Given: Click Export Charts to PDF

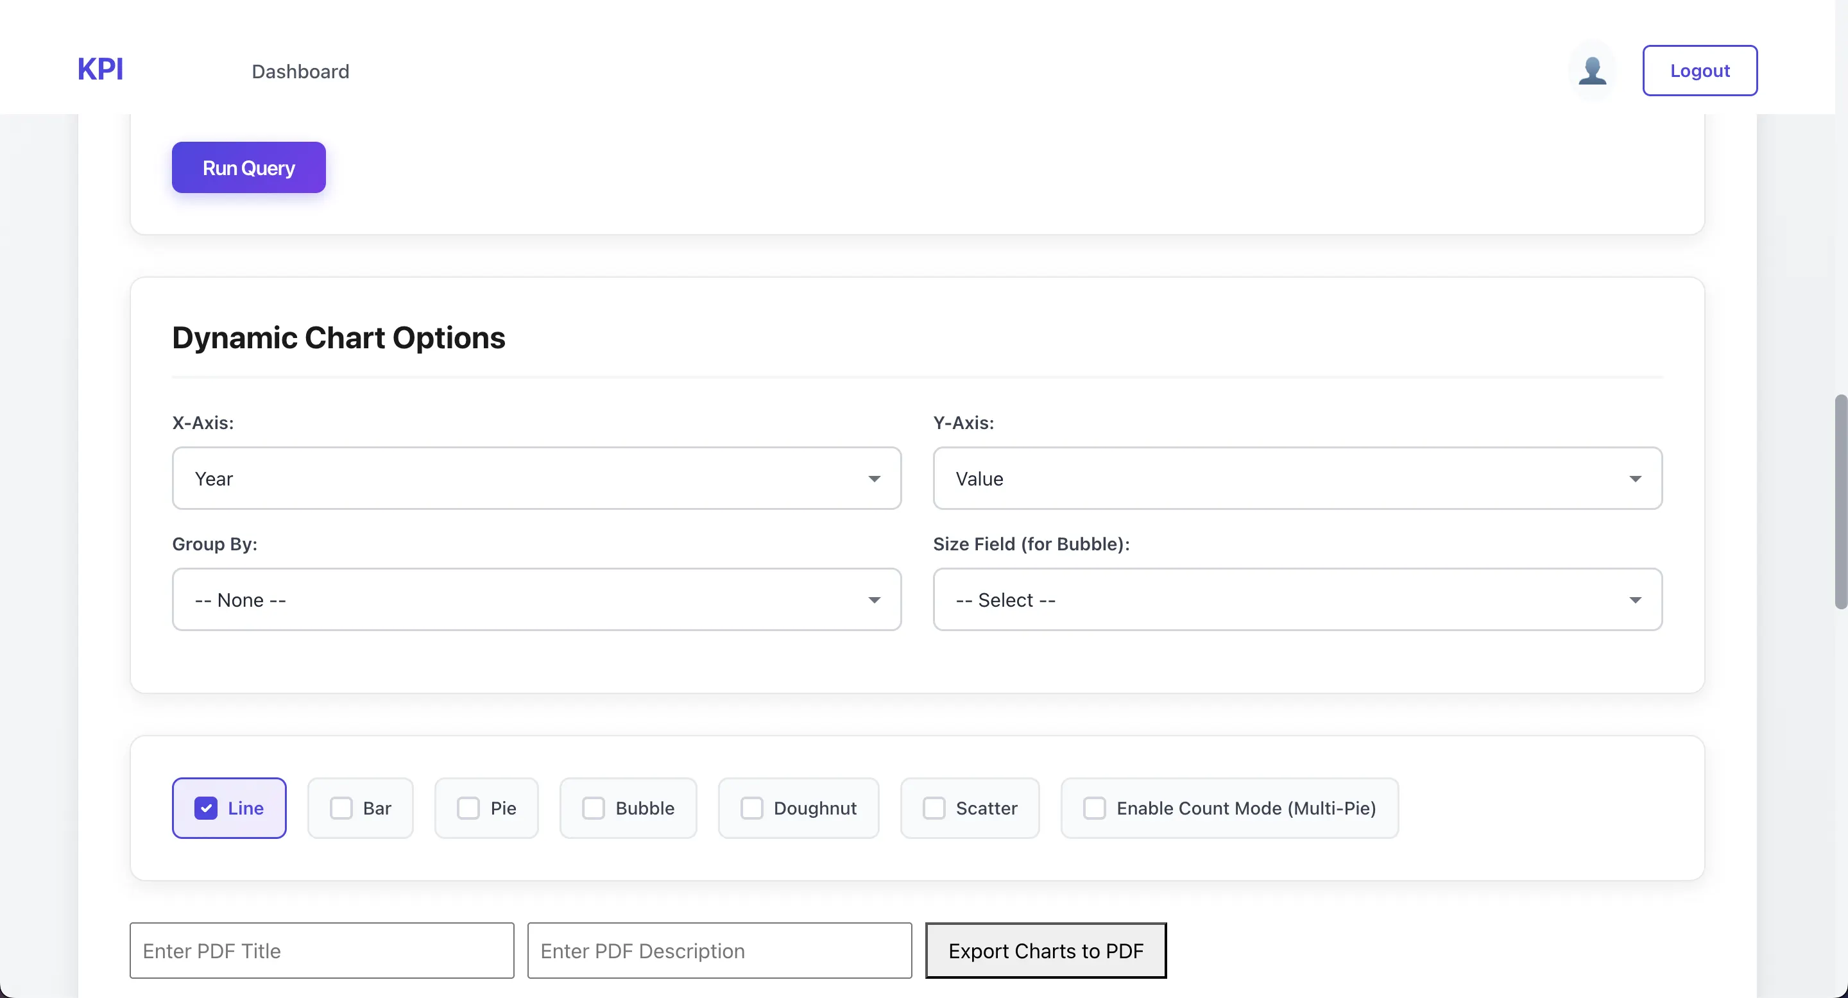Looking at the screenshot, I should [x=1046, y=951].
